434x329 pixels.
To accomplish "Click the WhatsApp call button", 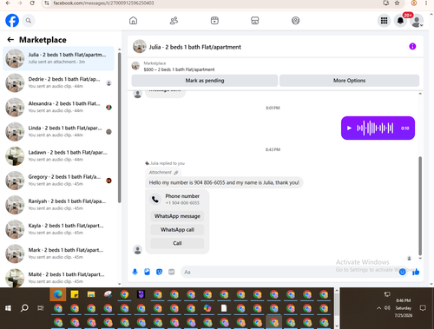I will click(x=177, y=230).
